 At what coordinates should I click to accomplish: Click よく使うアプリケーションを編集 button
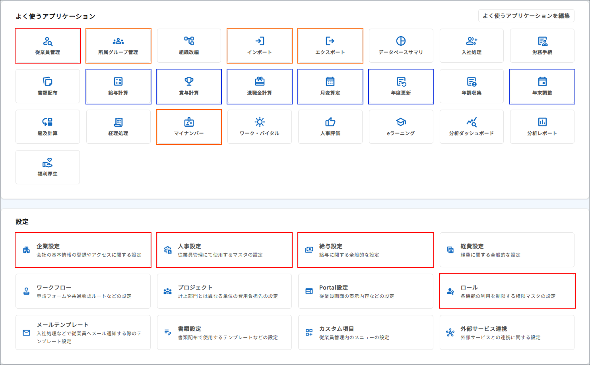click(x=526, y=16)
